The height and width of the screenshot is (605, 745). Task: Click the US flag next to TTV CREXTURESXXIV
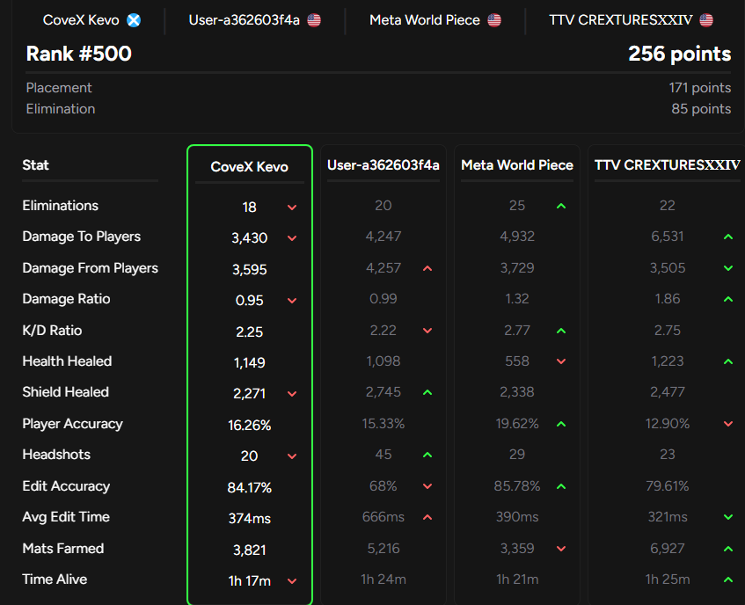(x=706, y=20)
